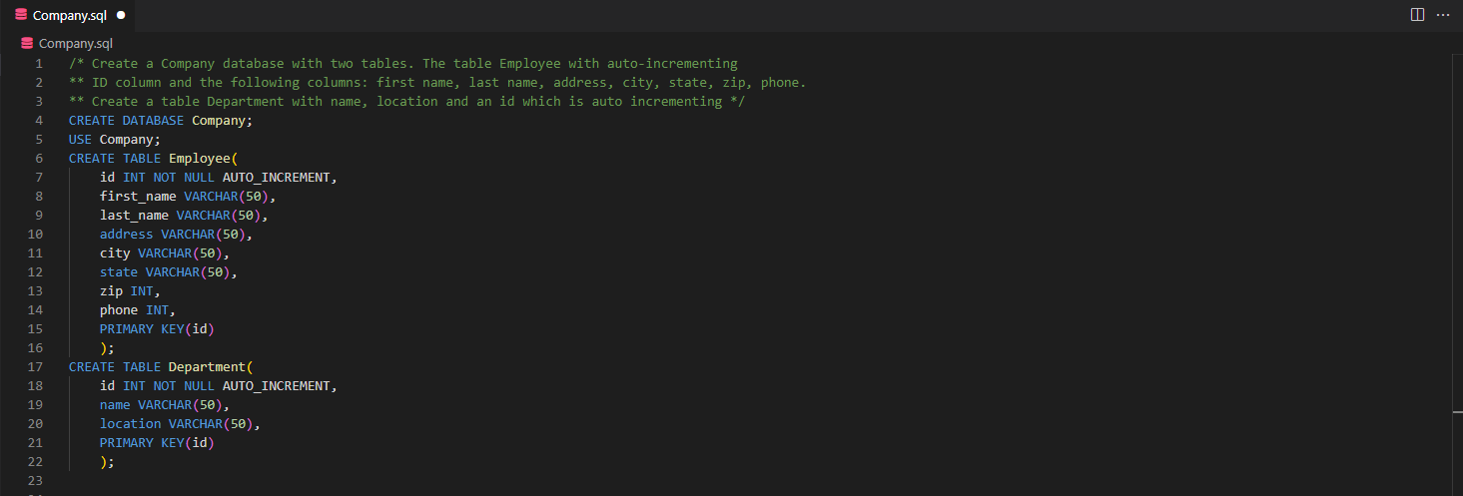Click the split editor right icon
The height and width of the screenshot is (496, 1463).
[x=1417, y=15]
